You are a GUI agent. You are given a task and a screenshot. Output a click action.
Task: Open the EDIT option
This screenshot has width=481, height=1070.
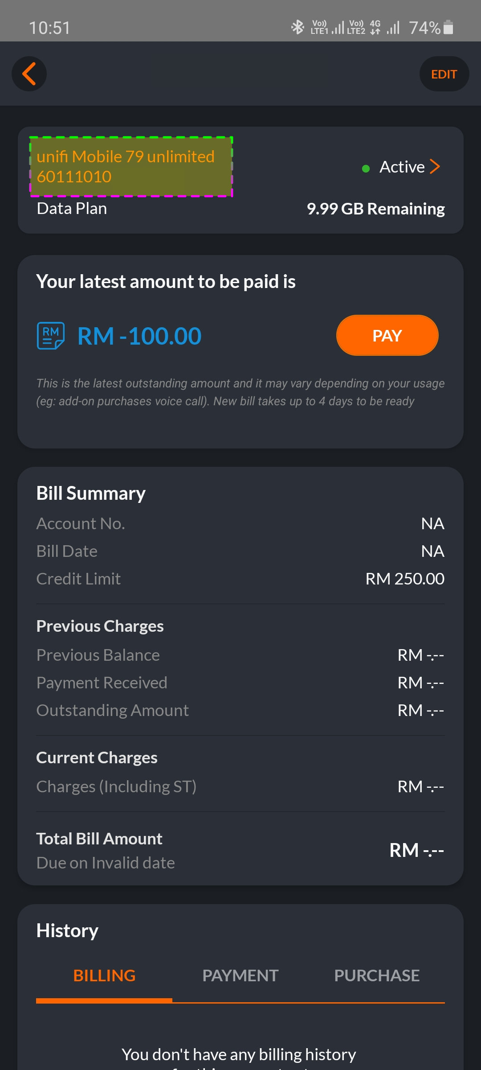point(444,74)
